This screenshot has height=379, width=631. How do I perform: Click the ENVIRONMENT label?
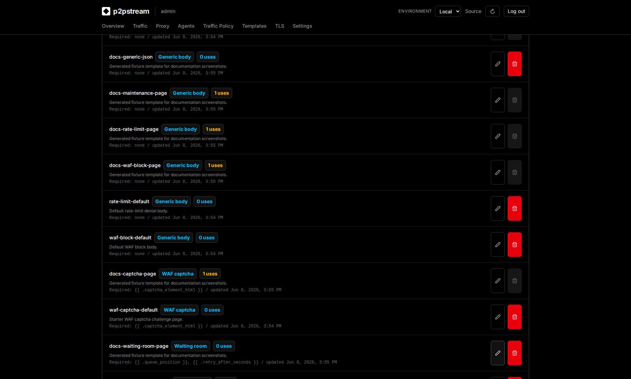click(x=415, y=11)
